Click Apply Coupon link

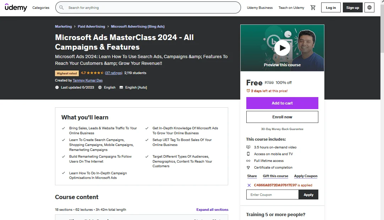coord(306,176)
